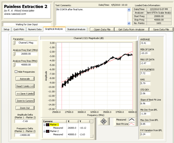Edit the Analyze Freq Stop field
The height and width of the screenshot is (143, 174).
tap(26, 65)
